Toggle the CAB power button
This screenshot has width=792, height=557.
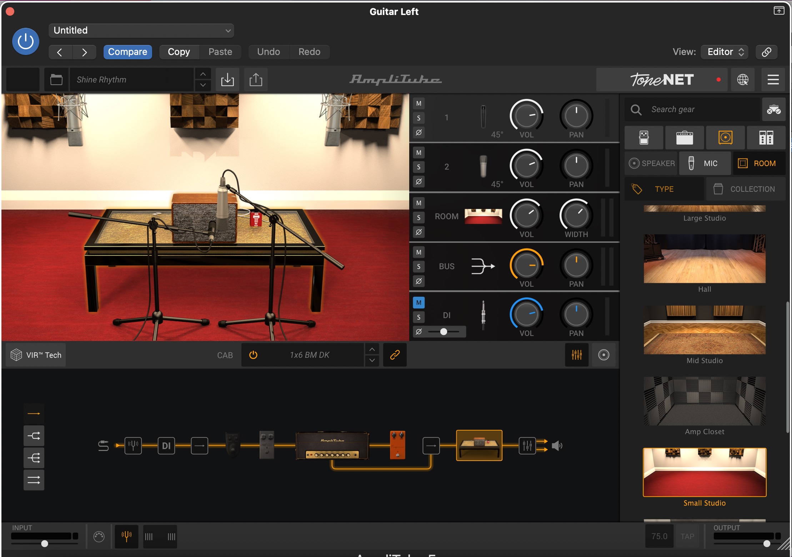tap(253, 355)
